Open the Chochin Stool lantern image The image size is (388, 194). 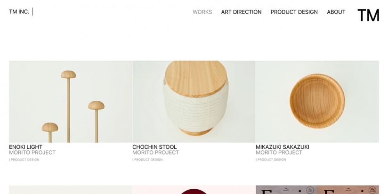tap(194, 101)
